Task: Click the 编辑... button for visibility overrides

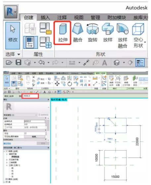Action: click(x=34, y=137)
